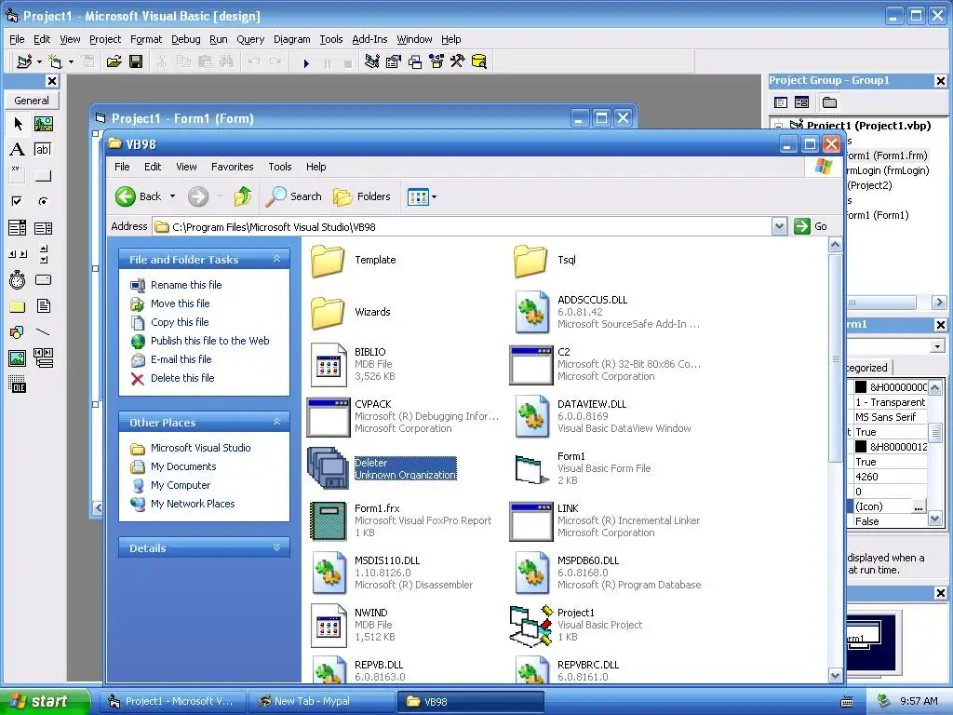Open Project Explorer from VB toolbar
This screenshot has width=953, height=715.
click(x=372, y=61)
